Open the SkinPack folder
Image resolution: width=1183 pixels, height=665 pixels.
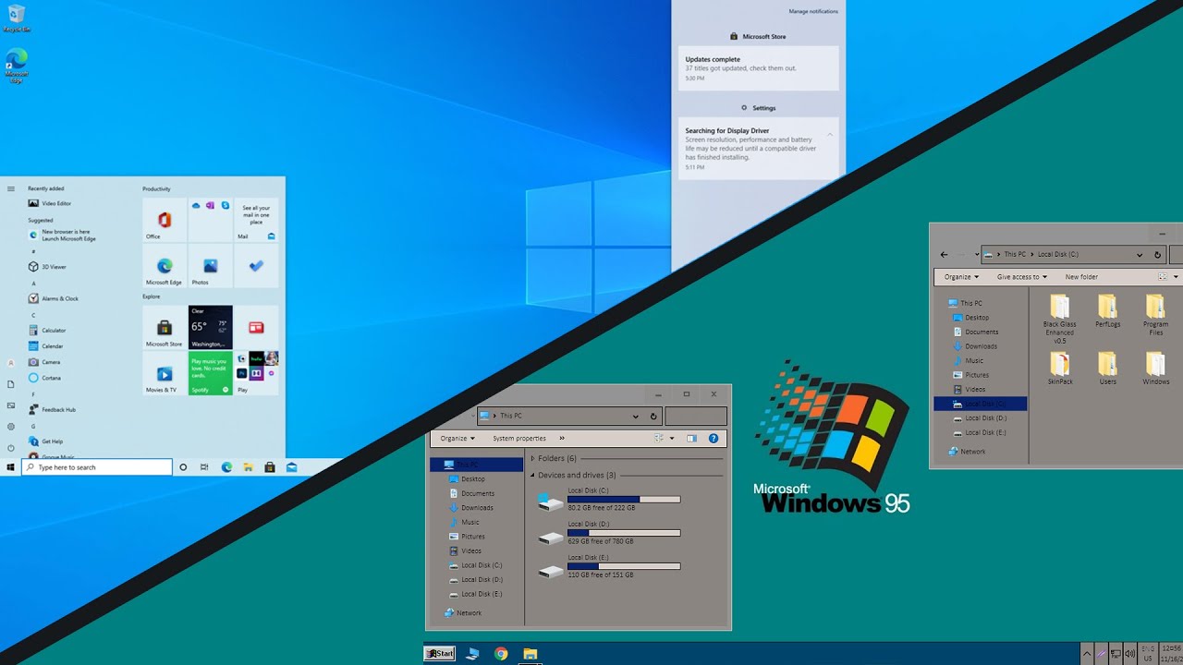click(1060, 369)
